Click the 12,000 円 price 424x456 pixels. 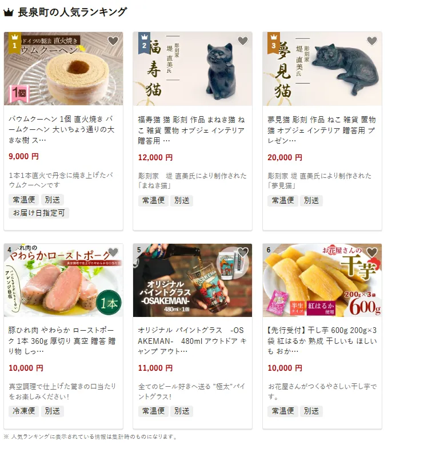tap(155, 157)
